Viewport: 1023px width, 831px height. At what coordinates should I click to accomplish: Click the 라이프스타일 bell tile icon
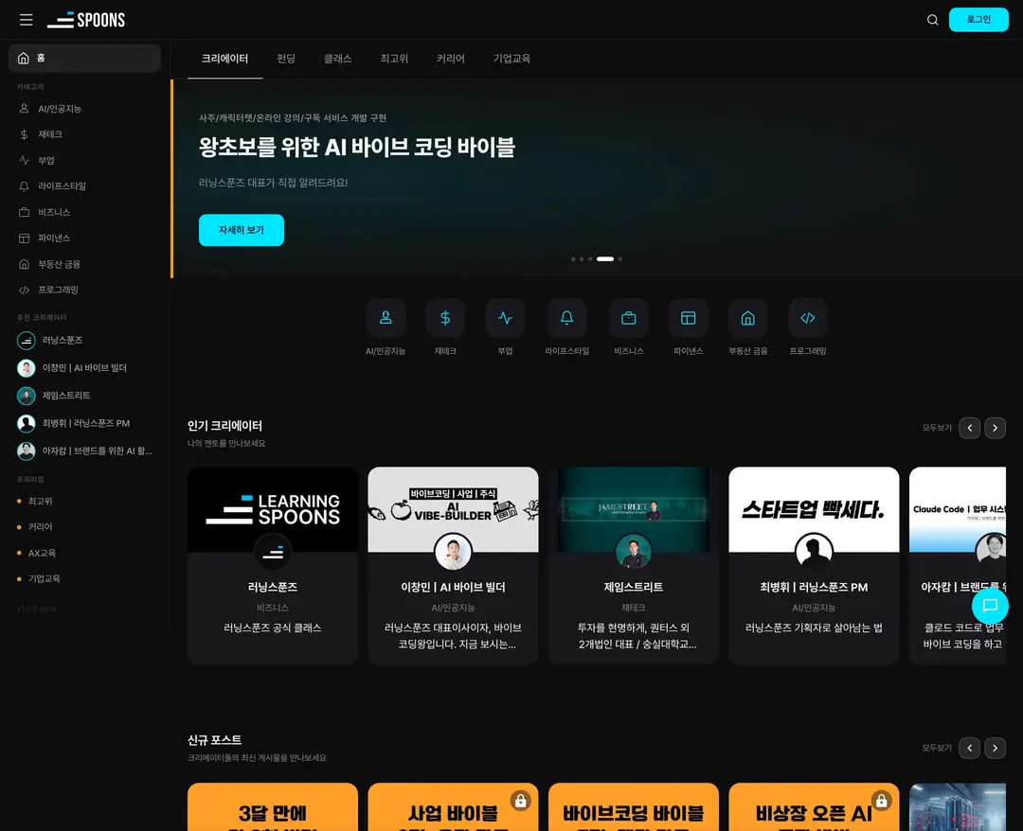(x=567, y=318)
